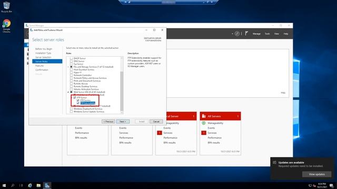
Task: Uncheck the FTP Extensibility checkbox
Action: coord(78,103)
